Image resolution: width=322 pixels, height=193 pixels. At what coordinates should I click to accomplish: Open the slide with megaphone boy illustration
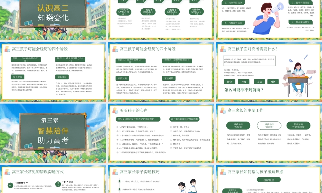[269, 20]
